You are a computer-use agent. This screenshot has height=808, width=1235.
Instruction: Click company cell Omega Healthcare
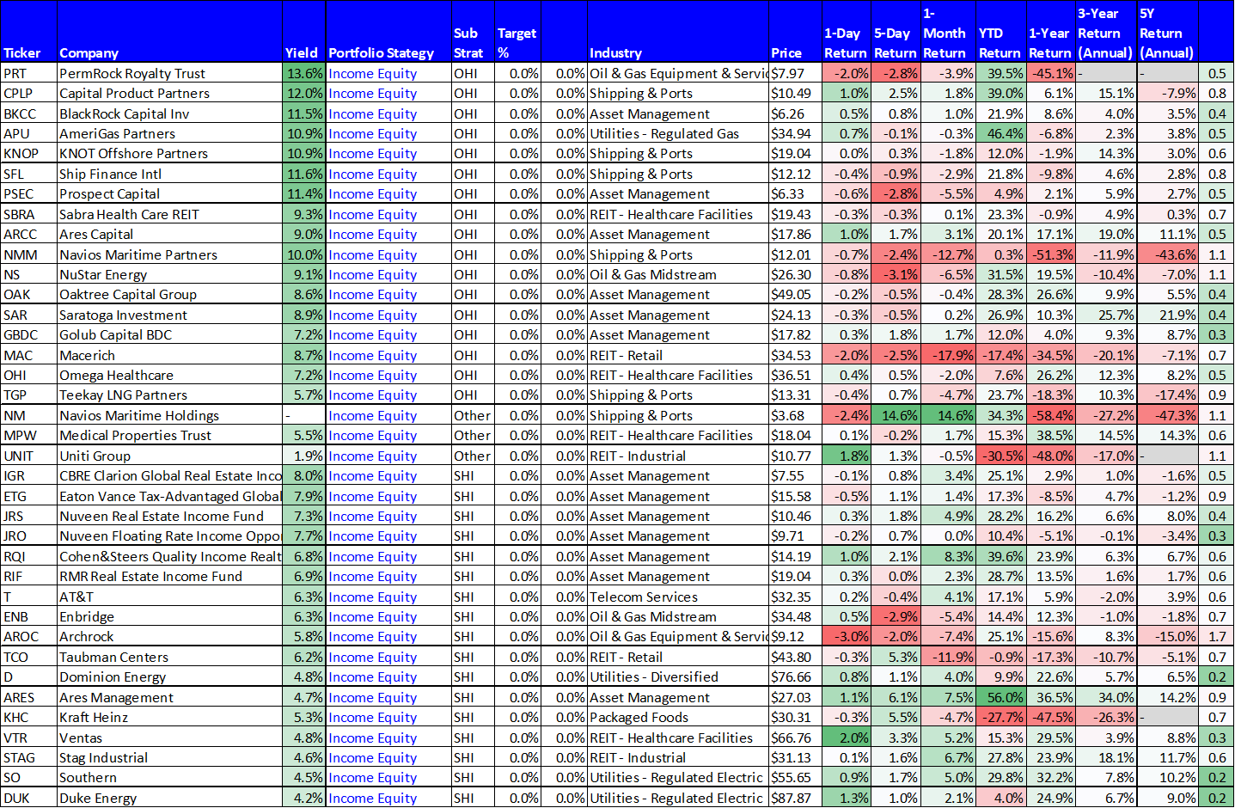tap(169, 376)
